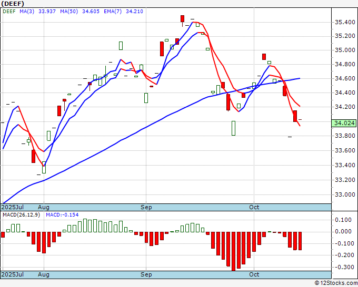Click Oct on the MACD time axis
The width and height of the screenshot is (358, 287).
coord(254,274)
